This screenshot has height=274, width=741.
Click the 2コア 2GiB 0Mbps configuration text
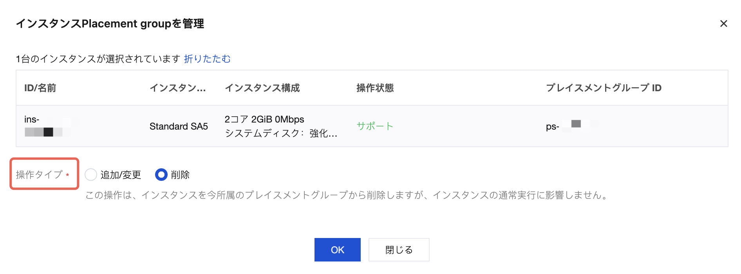264,119
